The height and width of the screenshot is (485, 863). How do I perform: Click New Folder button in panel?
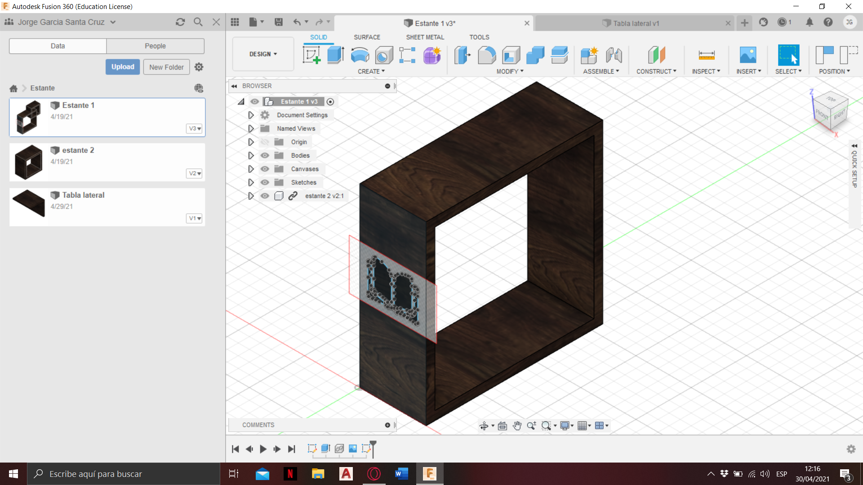tap(166, 67)
